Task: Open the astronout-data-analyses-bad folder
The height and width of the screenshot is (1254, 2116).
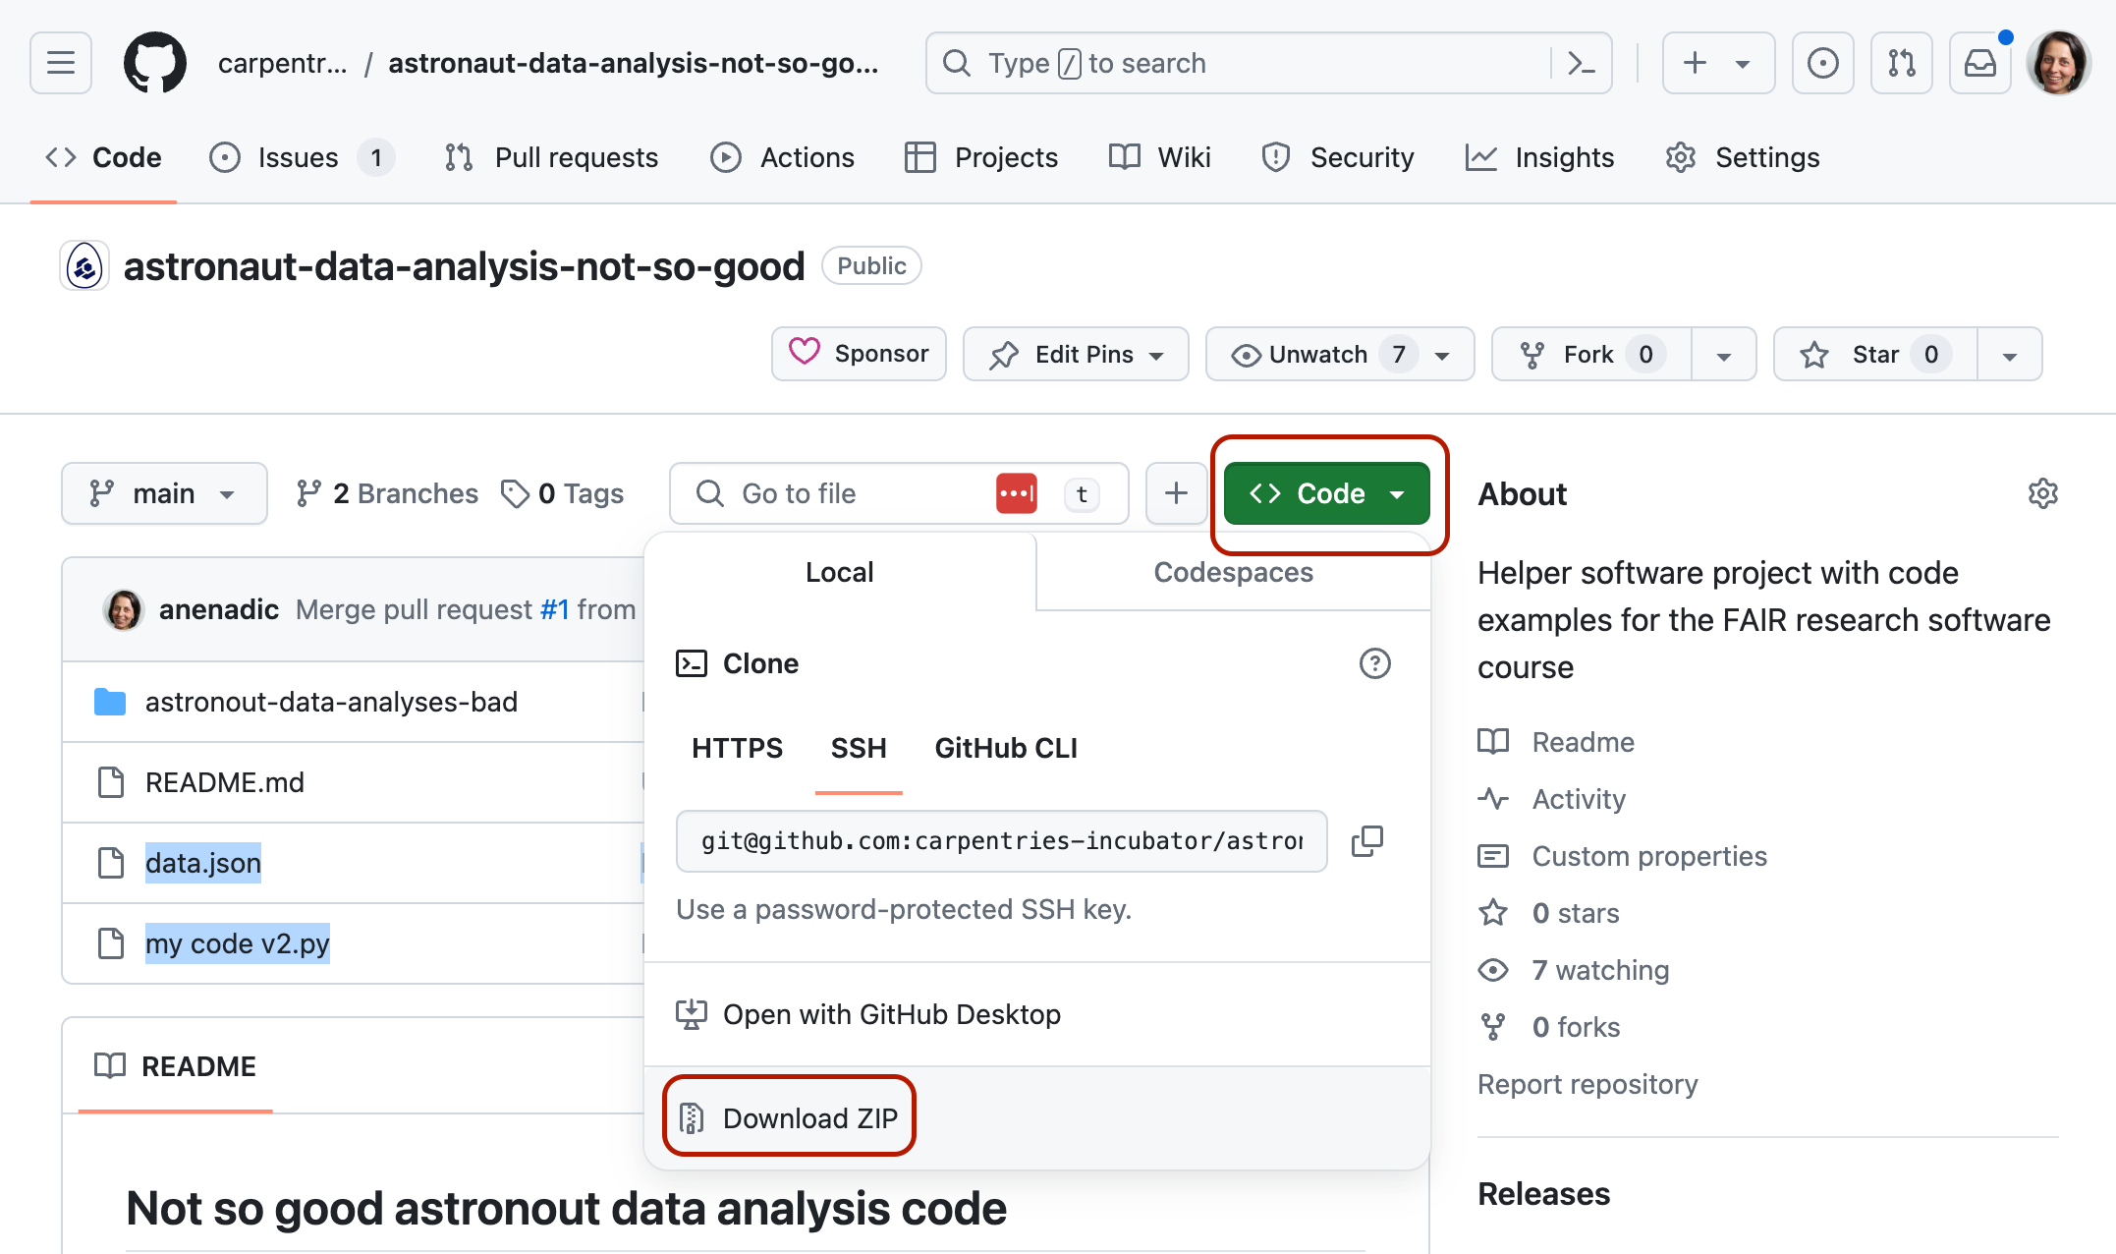Action: click(x=331, y=702)
